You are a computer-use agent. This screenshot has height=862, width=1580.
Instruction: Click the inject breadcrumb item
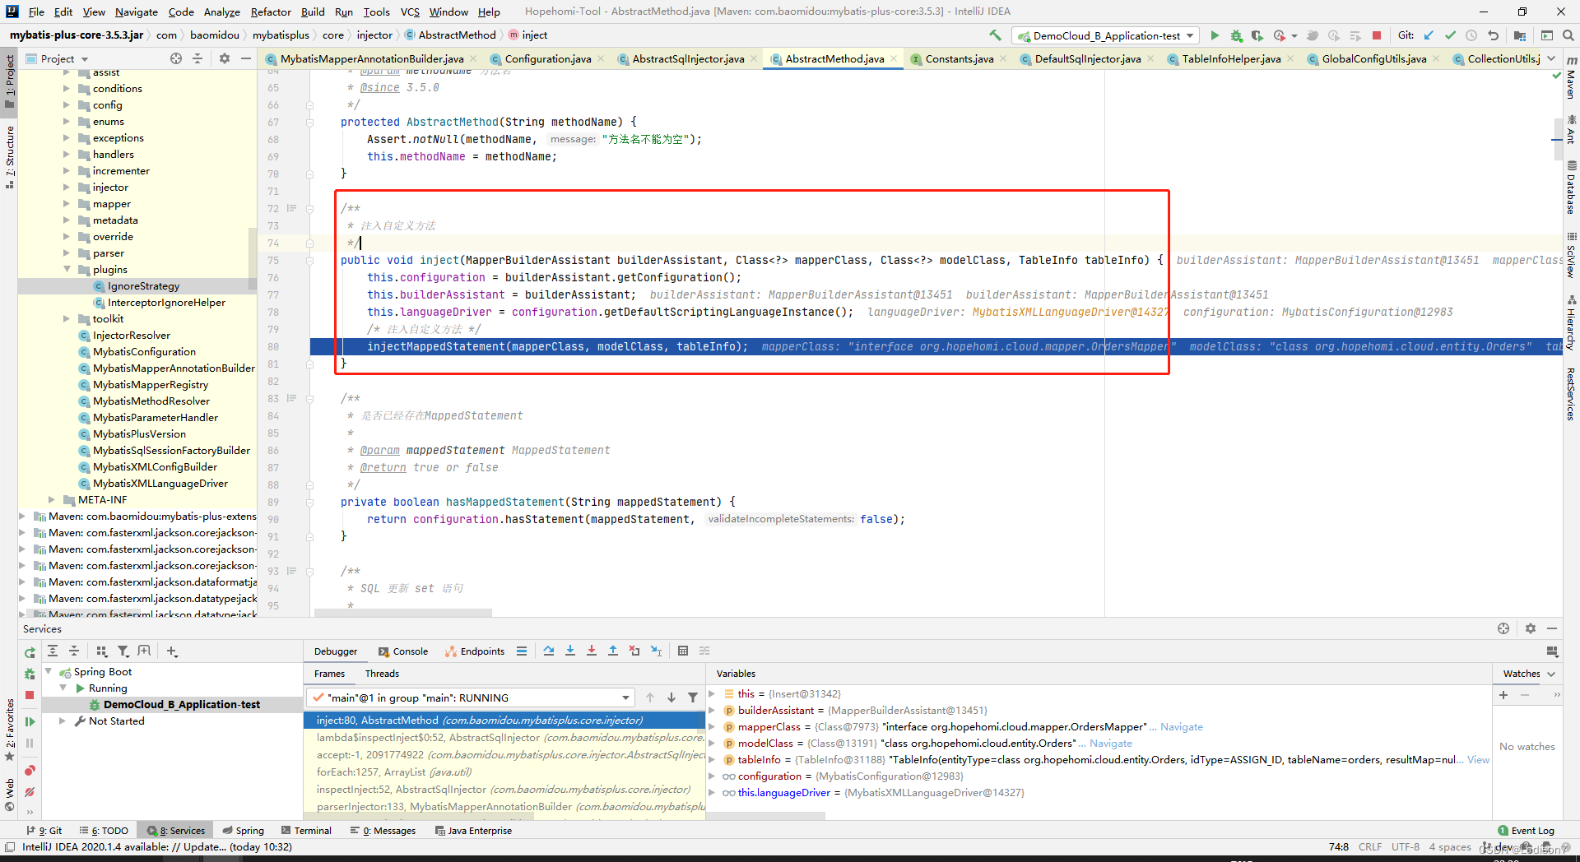tap(527, 35)
